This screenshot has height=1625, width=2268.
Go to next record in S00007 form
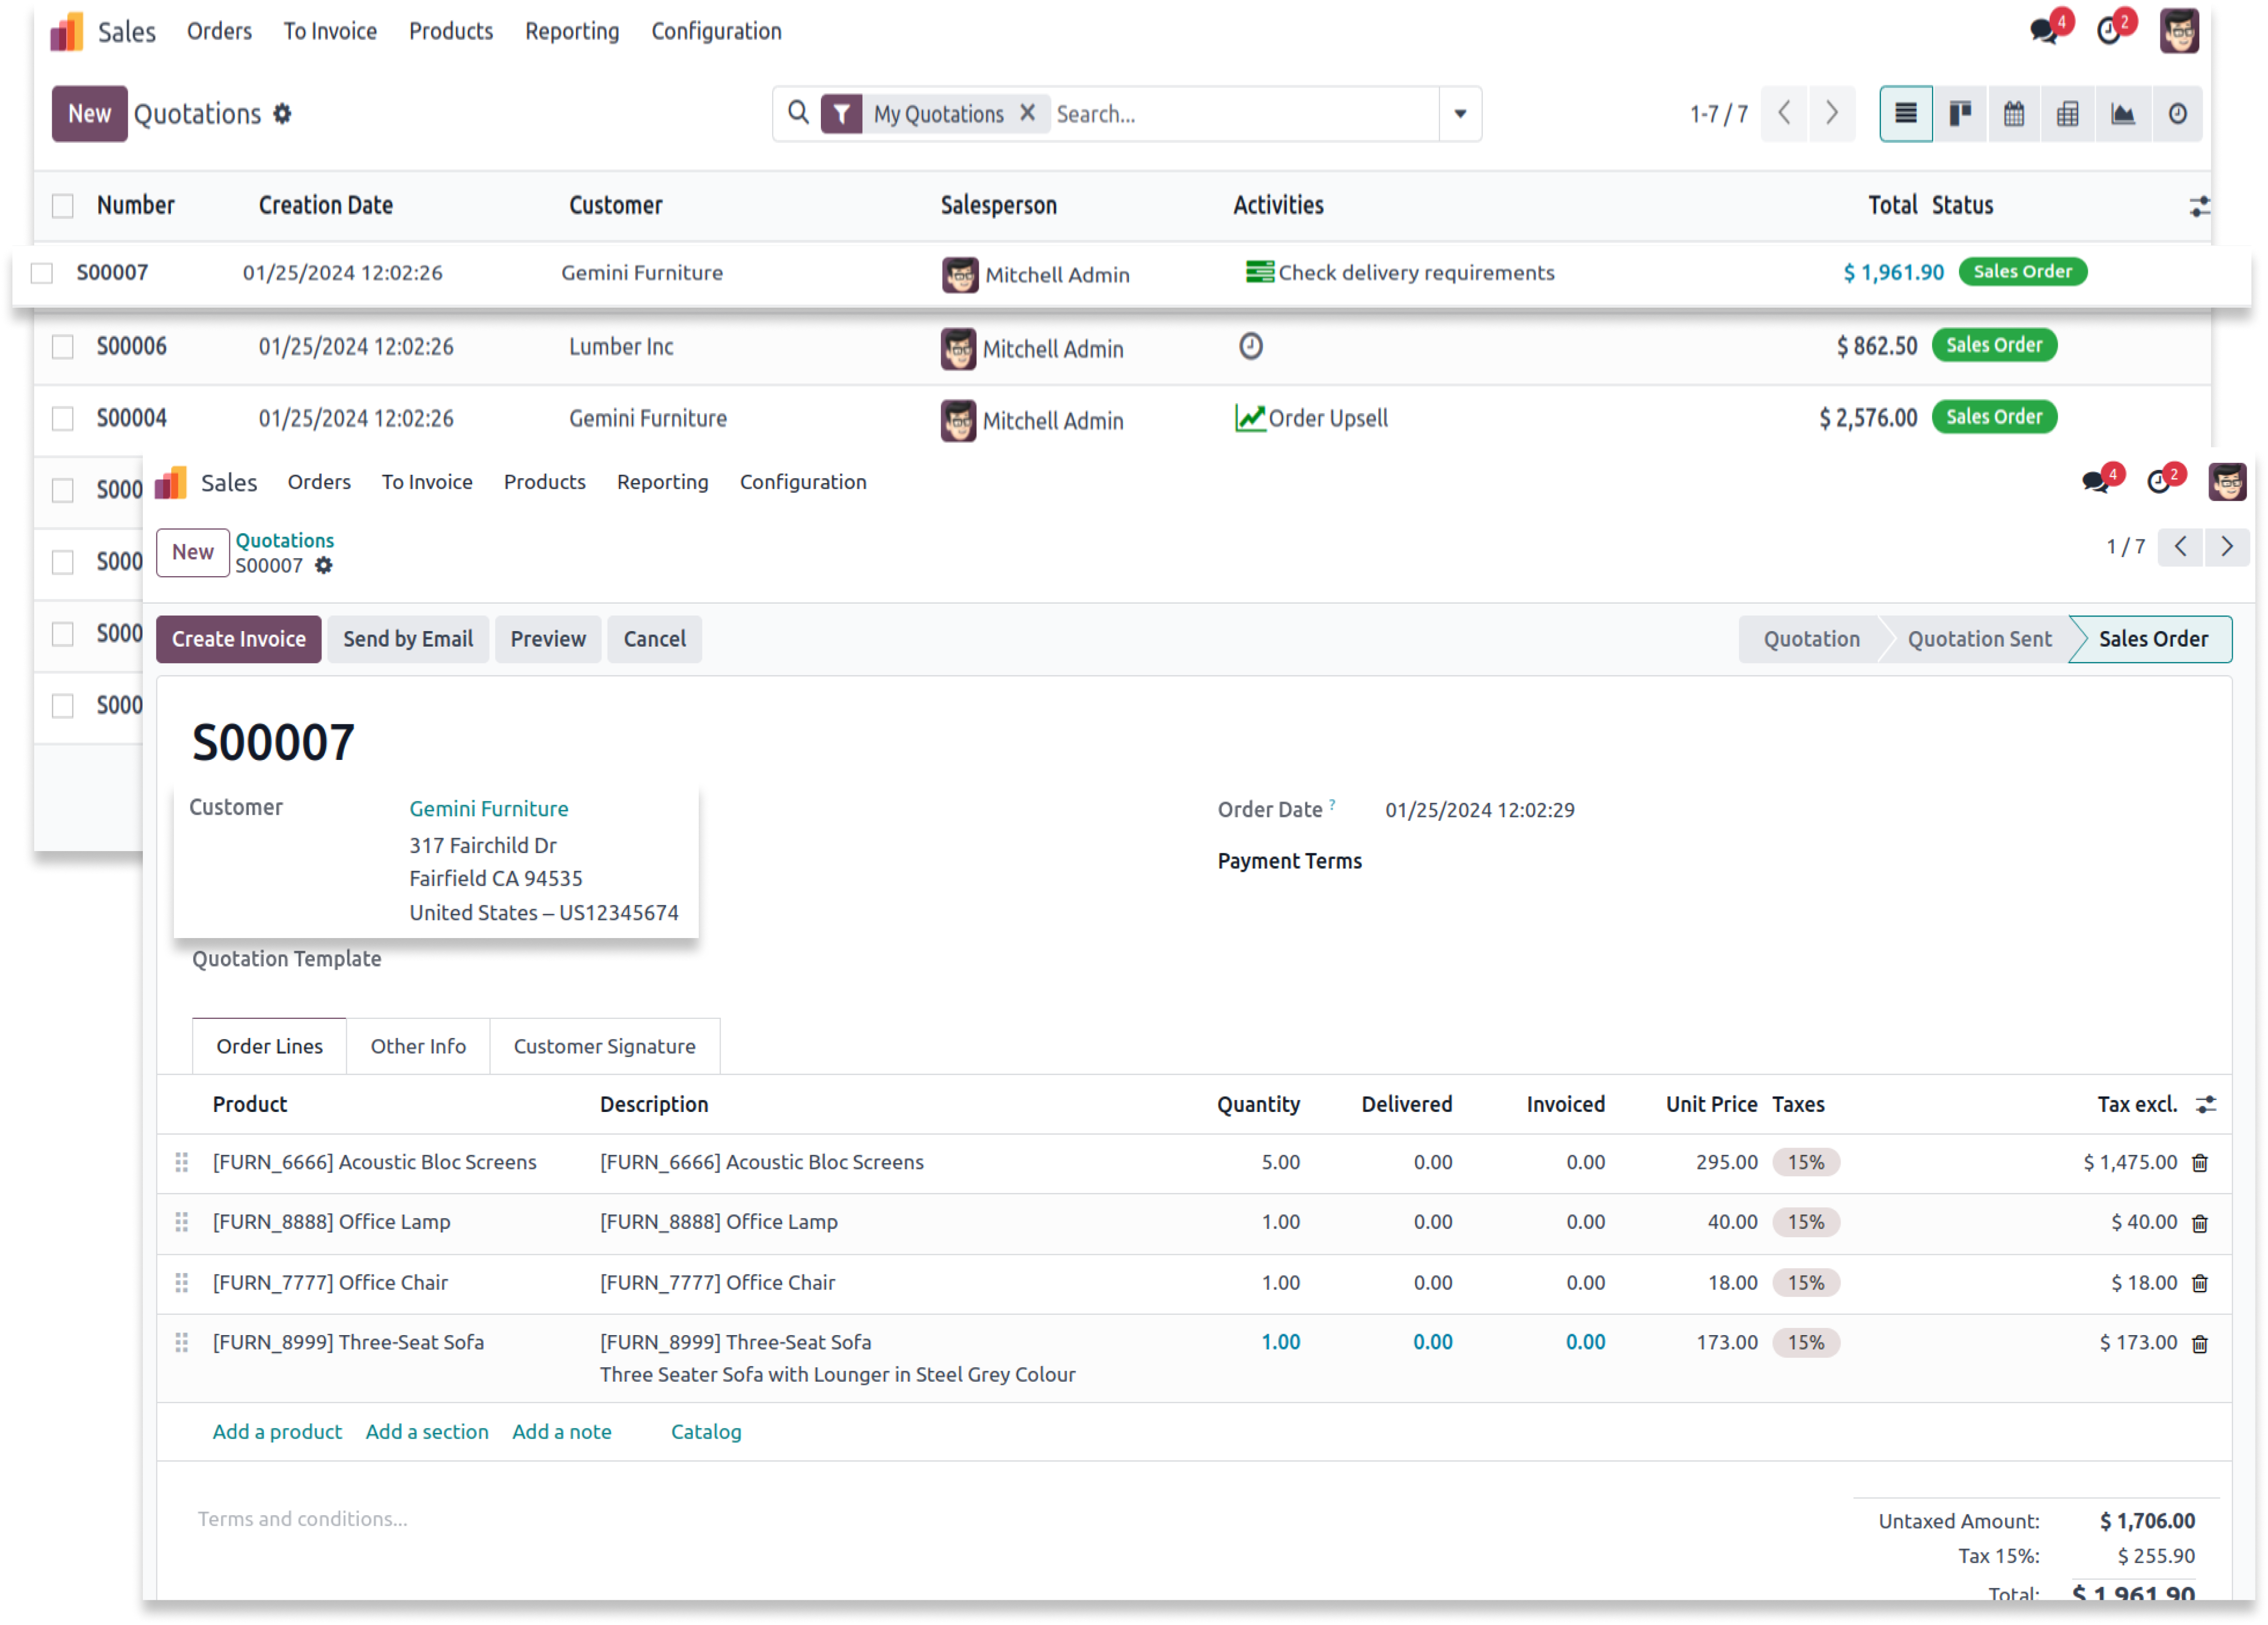[2226, 546]
